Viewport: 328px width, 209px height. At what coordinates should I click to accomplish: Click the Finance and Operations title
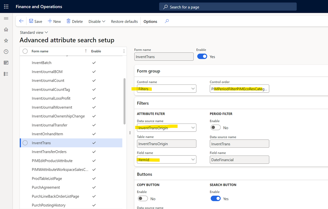tap(39, 7)
